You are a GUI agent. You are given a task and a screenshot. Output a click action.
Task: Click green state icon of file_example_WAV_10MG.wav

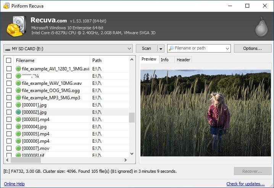[x=18, y=83]
